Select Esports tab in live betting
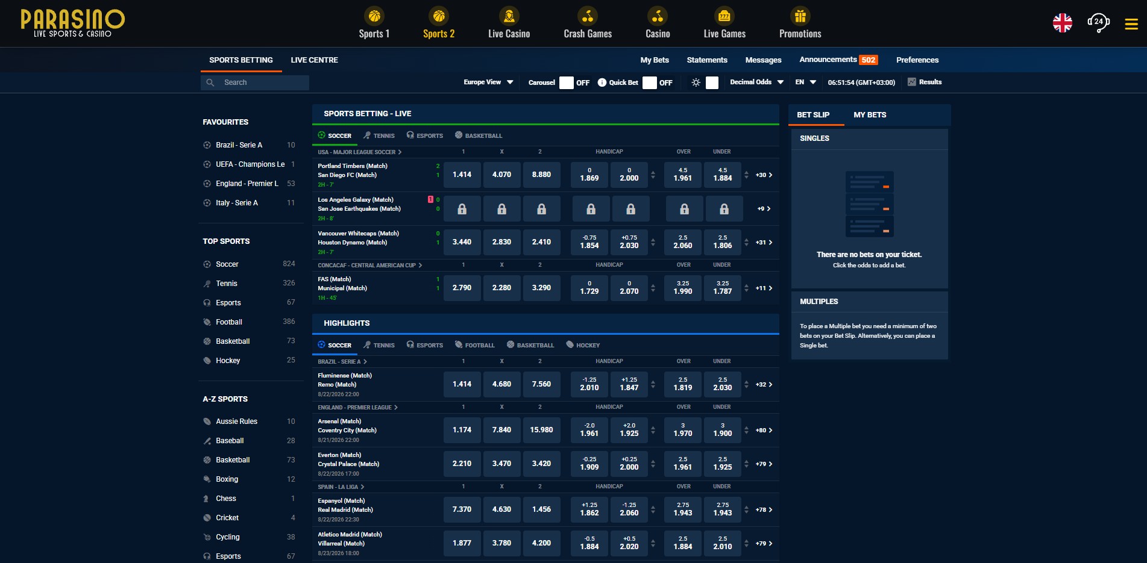 [425, 135]
